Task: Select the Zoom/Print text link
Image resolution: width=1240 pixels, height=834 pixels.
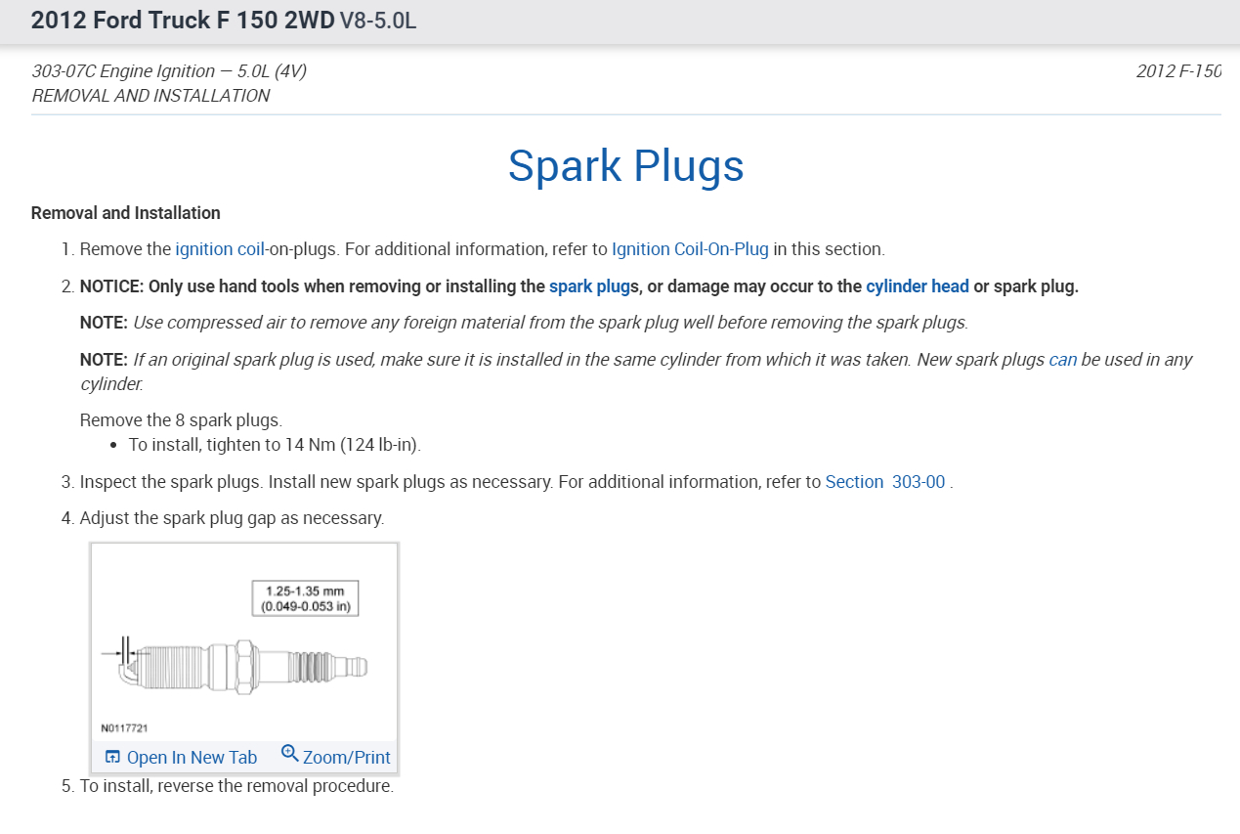Action: click(x=346, y=758)
